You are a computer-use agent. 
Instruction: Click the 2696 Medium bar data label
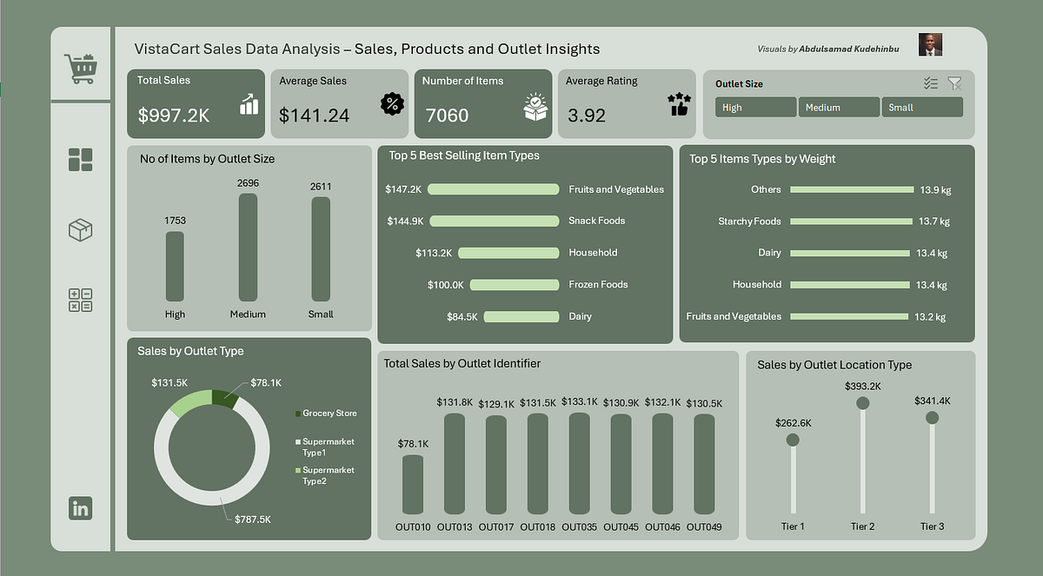[248, 183]
